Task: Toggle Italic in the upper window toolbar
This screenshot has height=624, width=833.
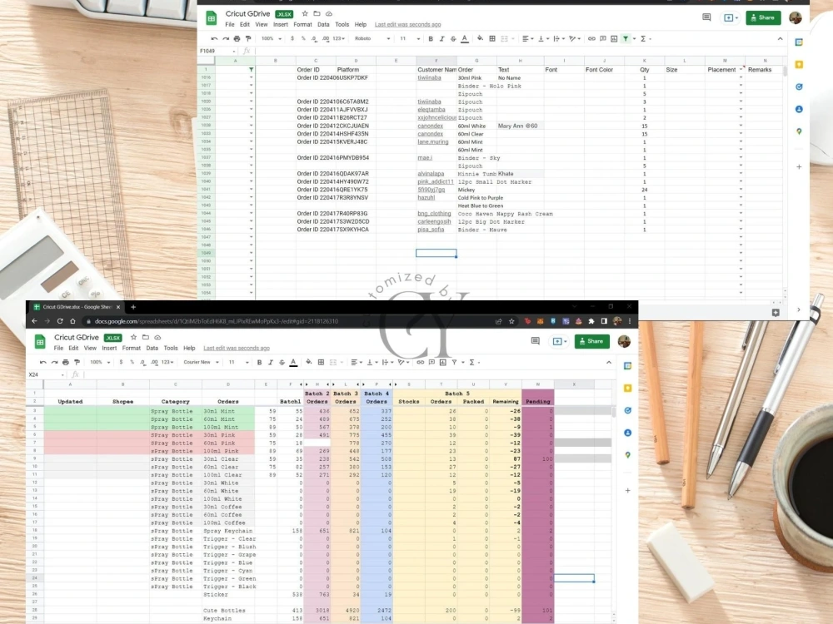Action: (x=442, y=39)
